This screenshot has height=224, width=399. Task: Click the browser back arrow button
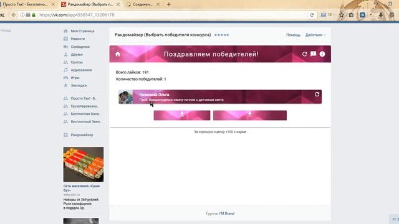[x=14, y=15]
